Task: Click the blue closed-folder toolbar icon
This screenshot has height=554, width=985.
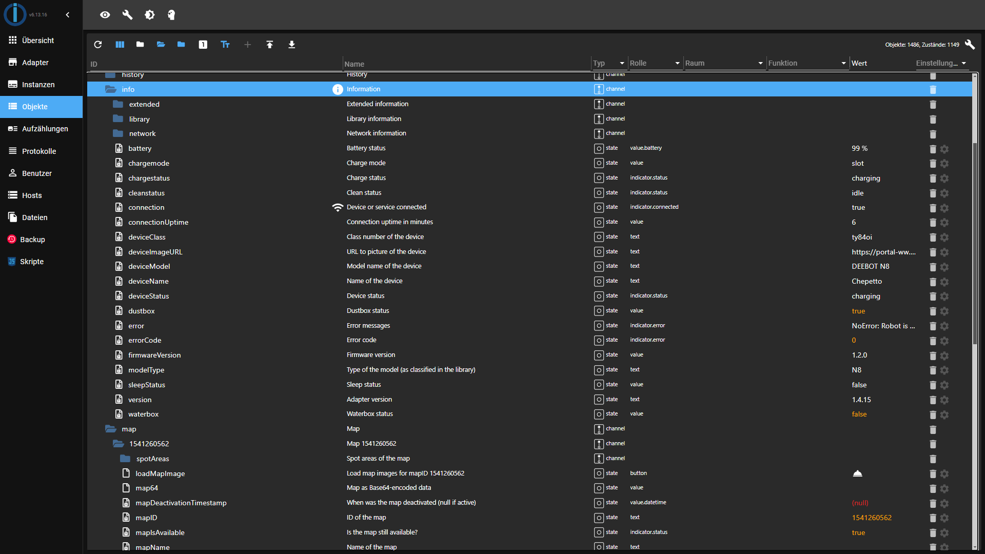Action: (x=181, y=45)
